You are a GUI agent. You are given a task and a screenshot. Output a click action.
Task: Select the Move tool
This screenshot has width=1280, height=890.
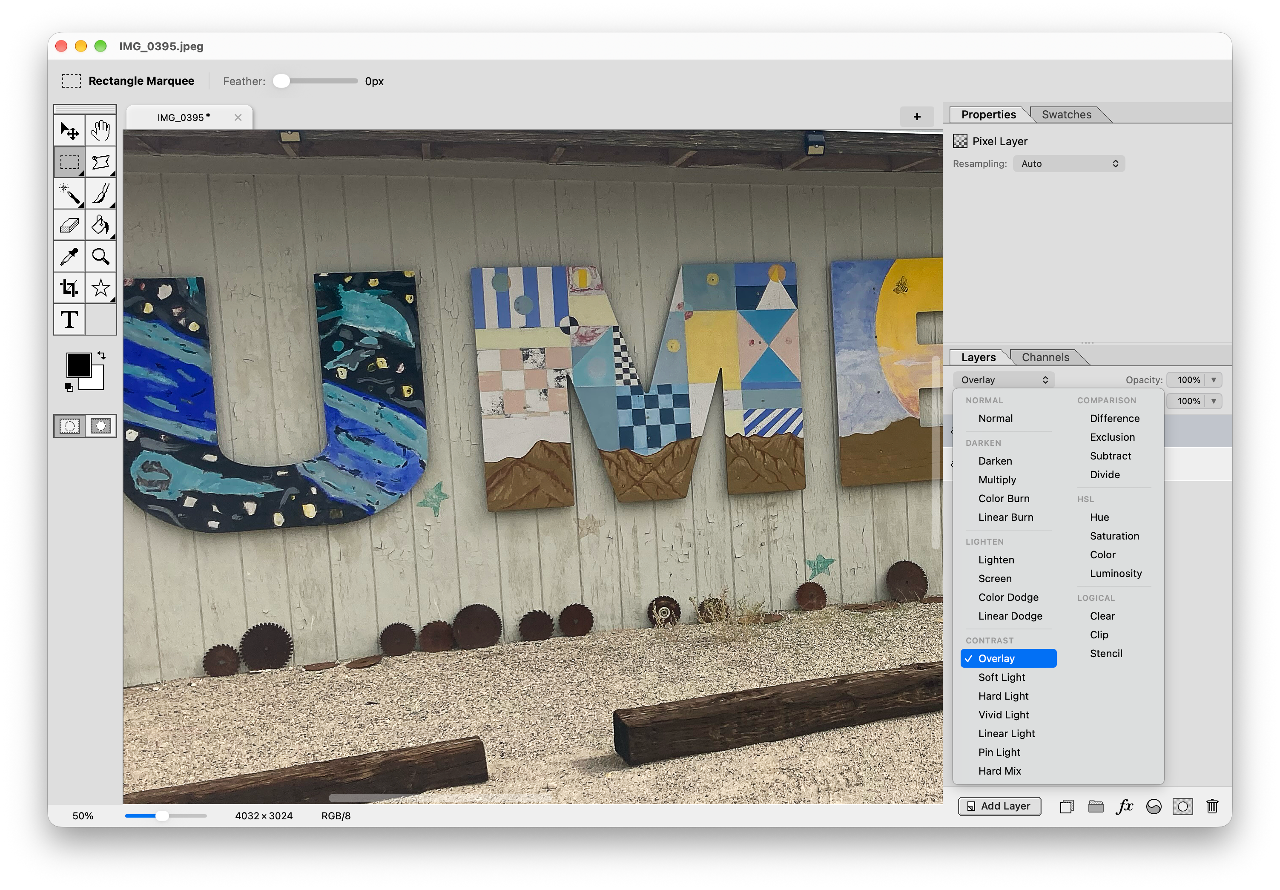[x=69, y=131]
